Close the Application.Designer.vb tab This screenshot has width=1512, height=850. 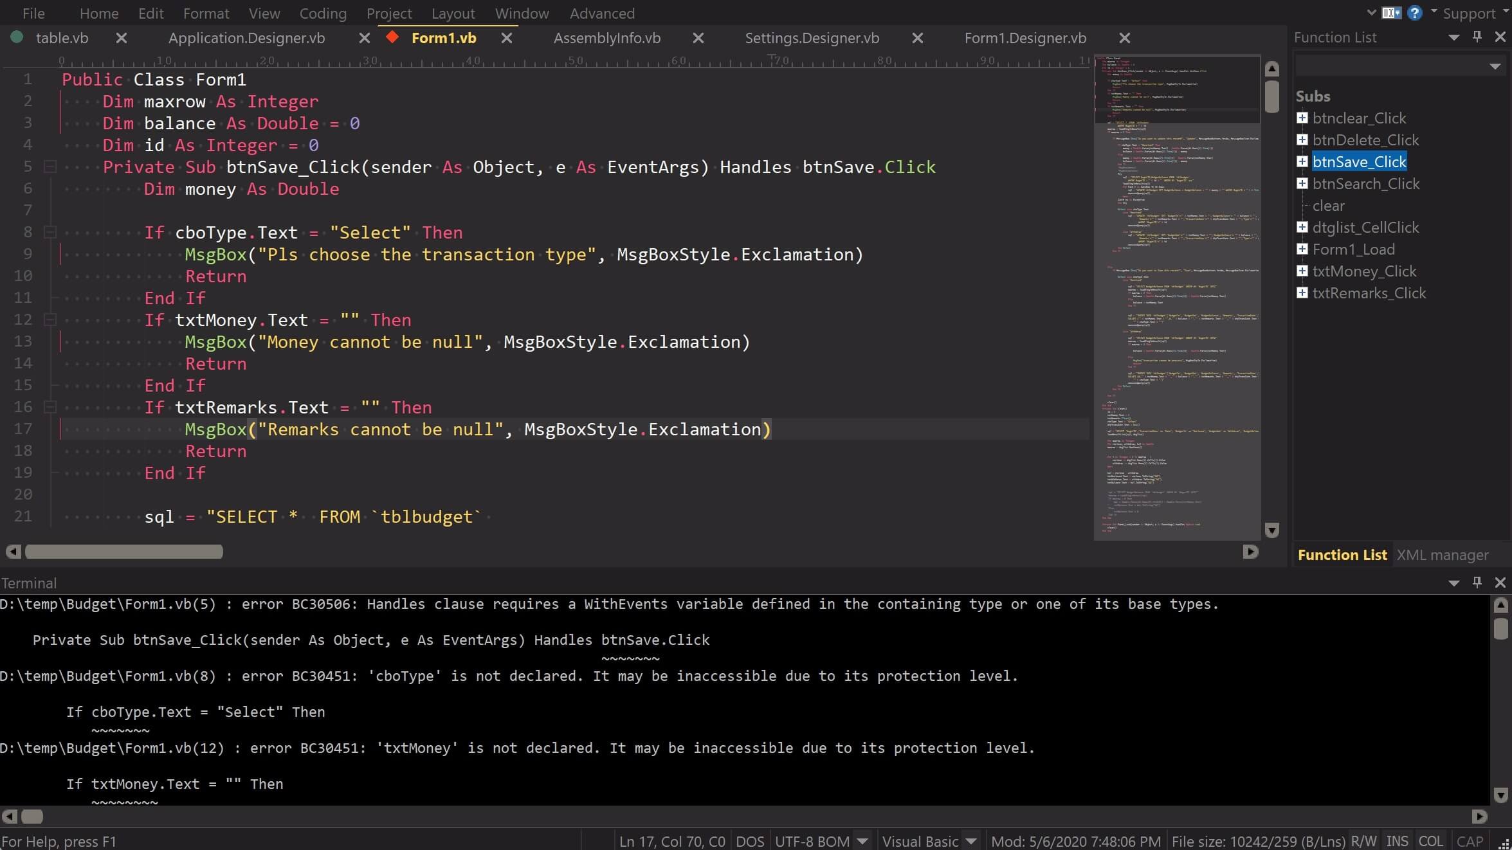pyautogui.click(x=364, y=38)
